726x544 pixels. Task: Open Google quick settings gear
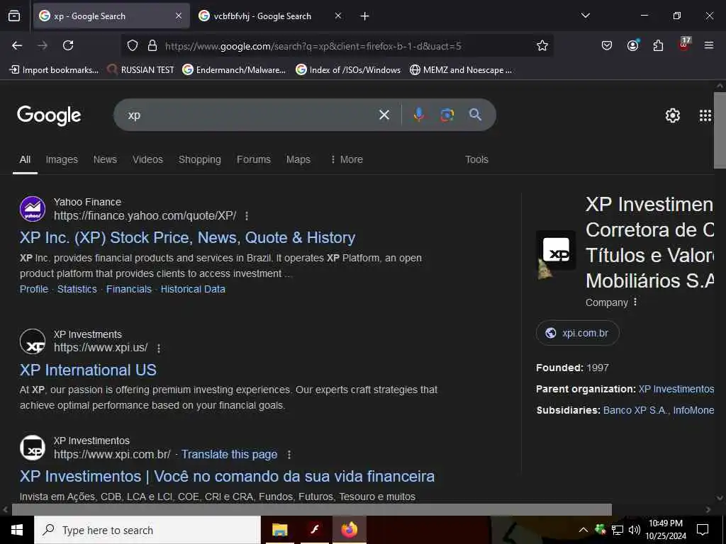(673, 115)
